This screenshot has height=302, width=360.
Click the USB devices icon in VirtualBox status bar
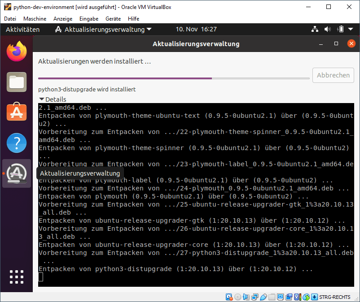(263, 297)
